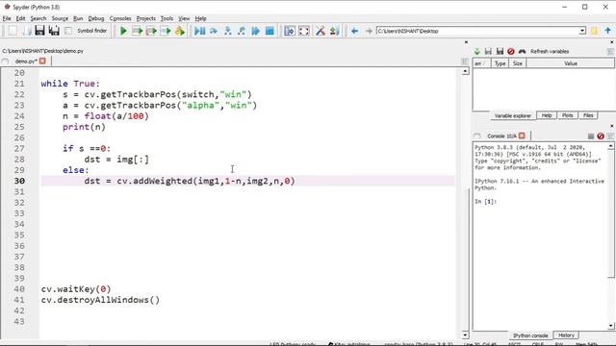This screenshot has width=616, height=346.
Task: Open the Projects menu
Action: 145,18
